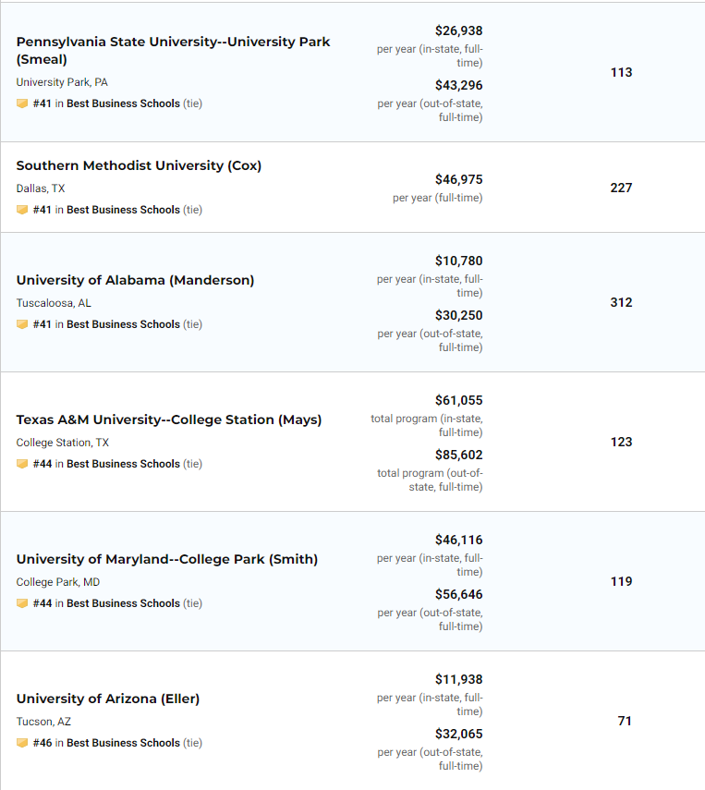The image size is (705, 790).
Task: Click the badge icon beside Arizona's #46 ranking
Action: [22, 743]
